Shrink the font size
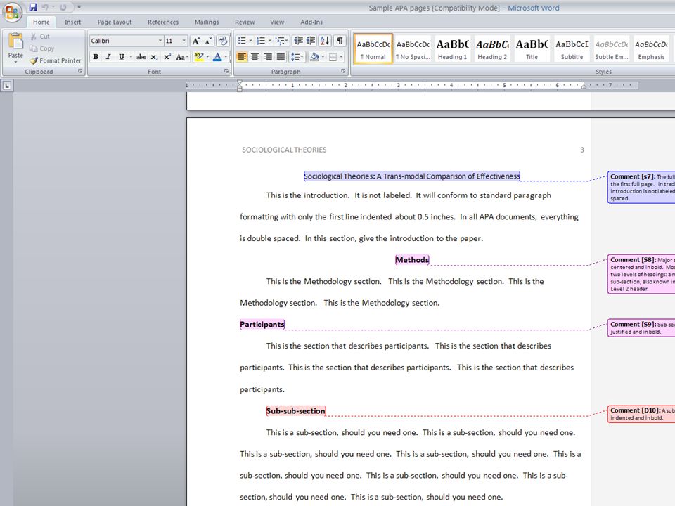The image size is (675, 506). click(208, 41)
